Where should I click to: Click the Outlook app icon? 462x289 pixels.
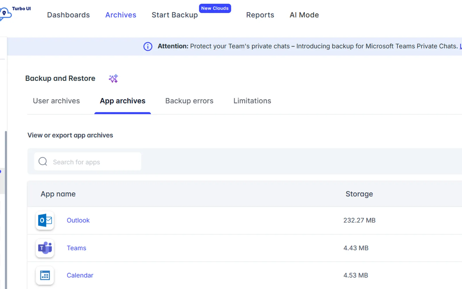(x=45, y=220)
